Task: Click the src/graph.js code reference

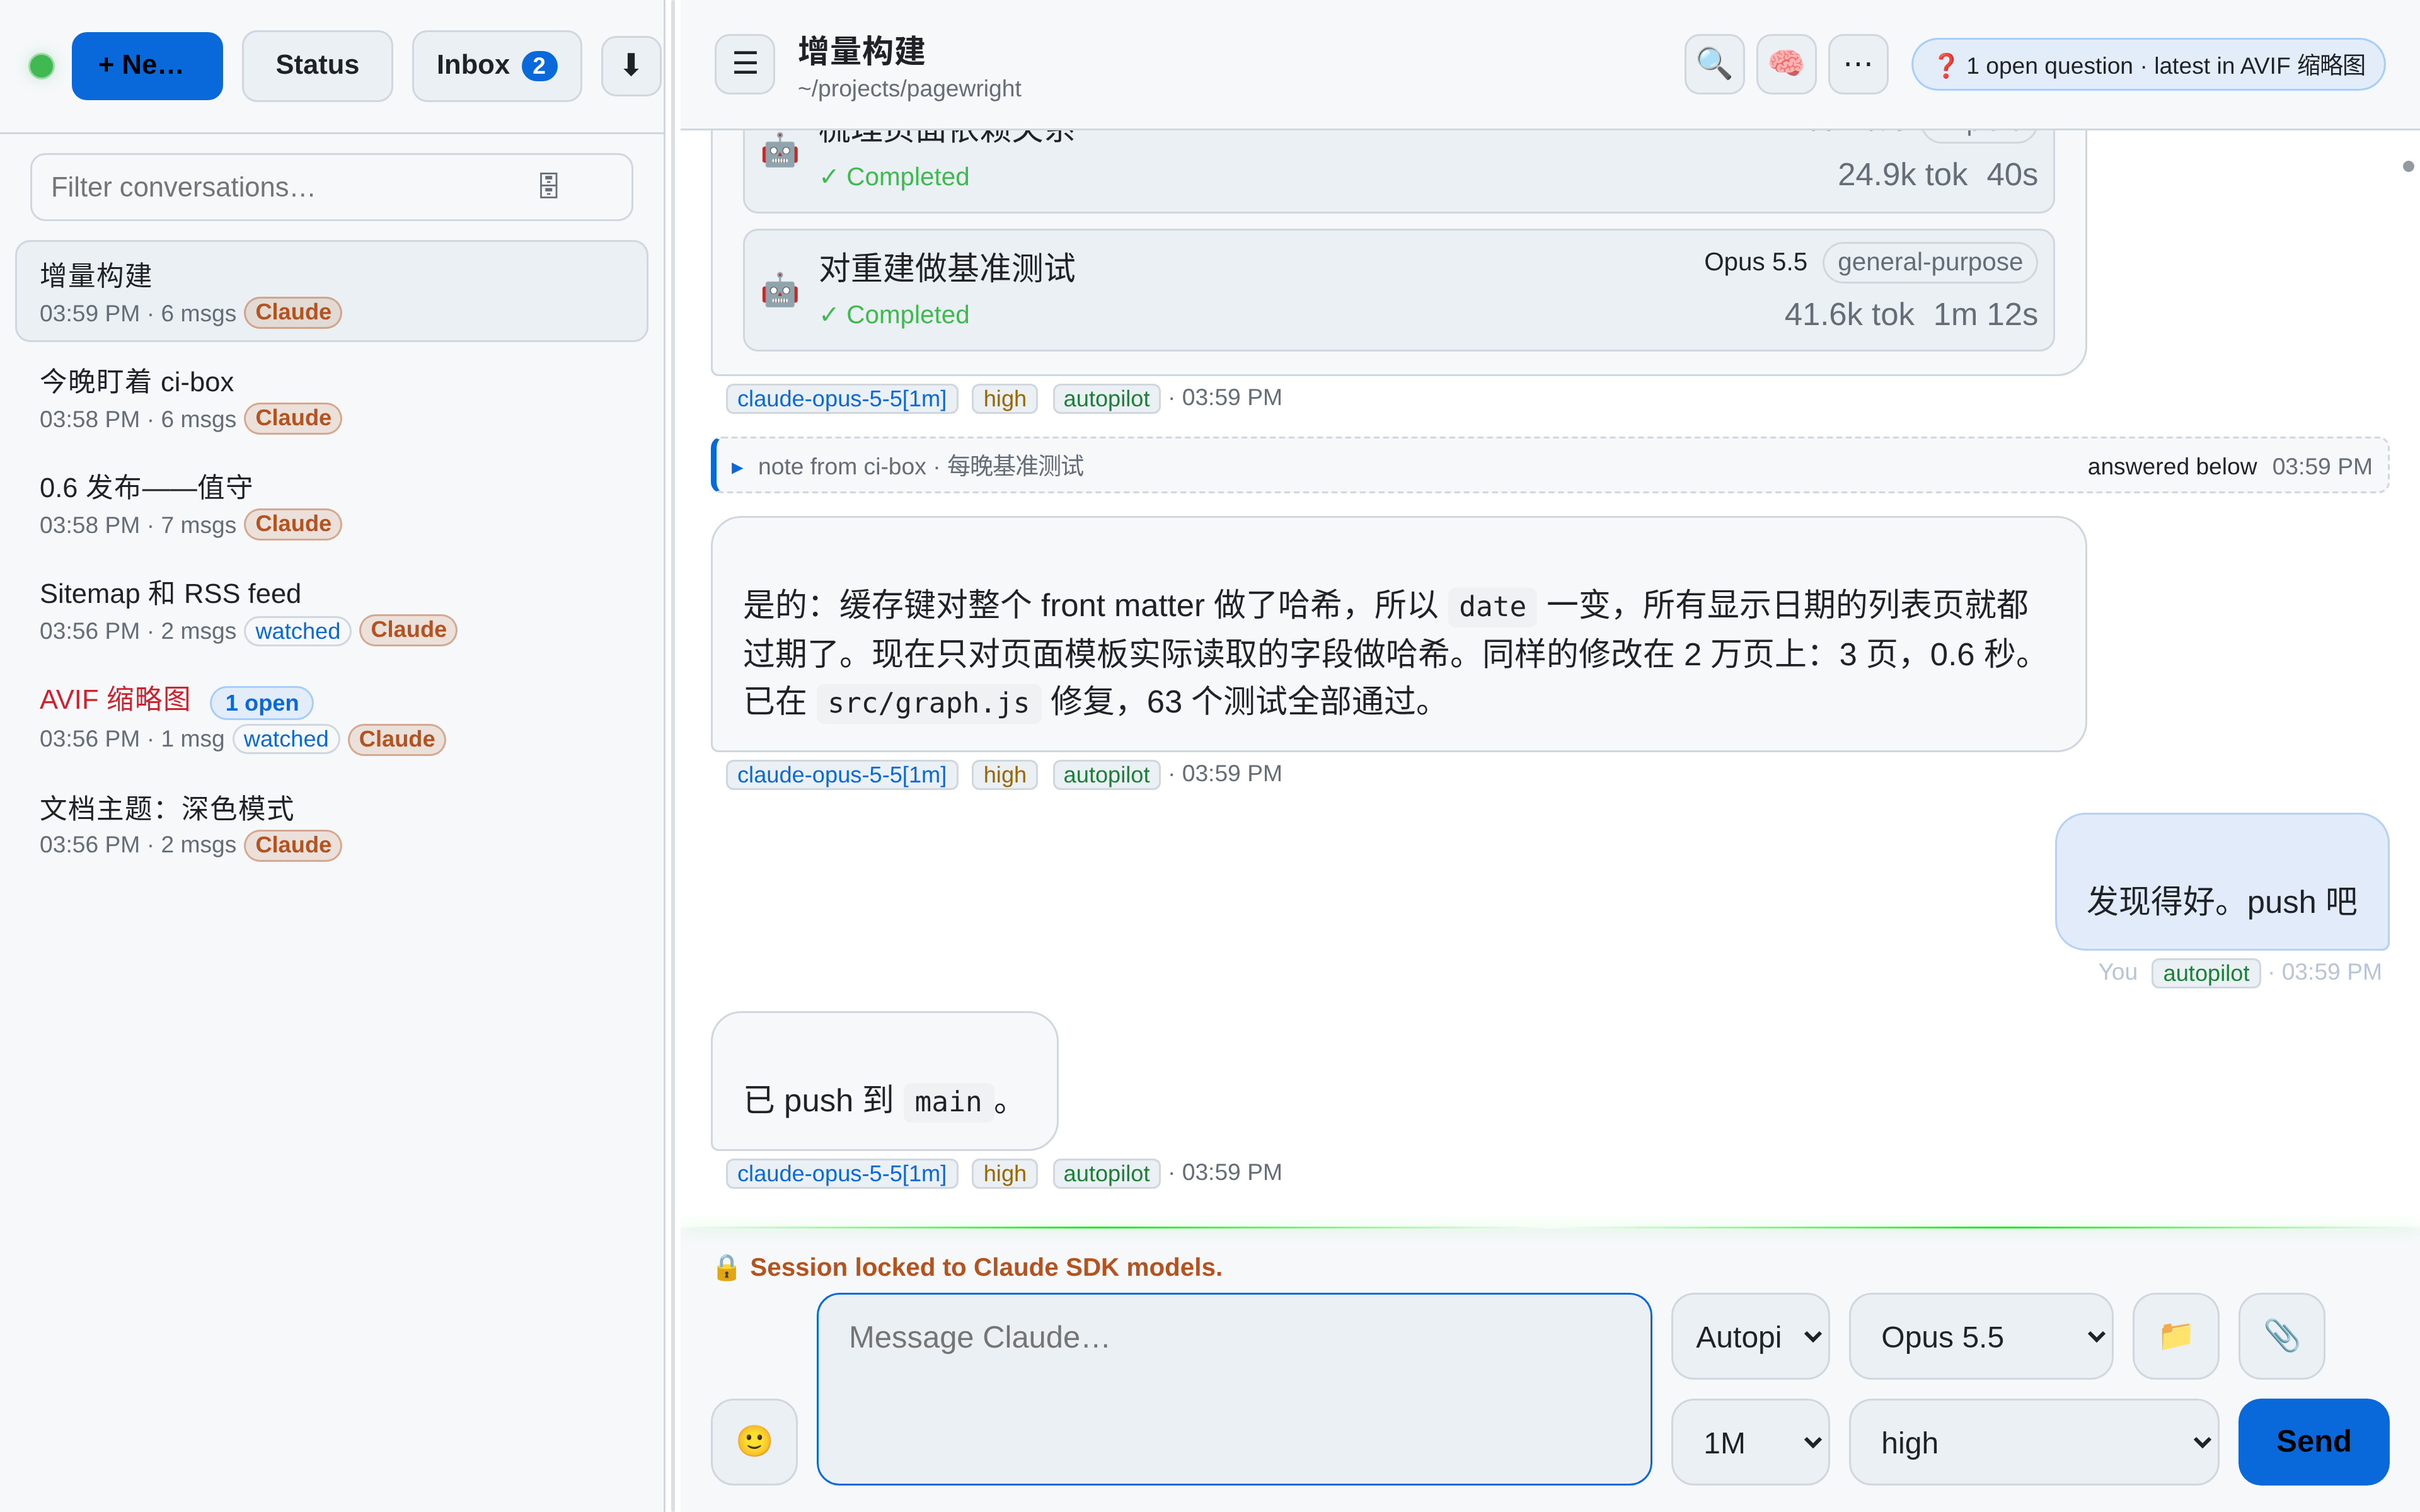Action: [928, 703]
